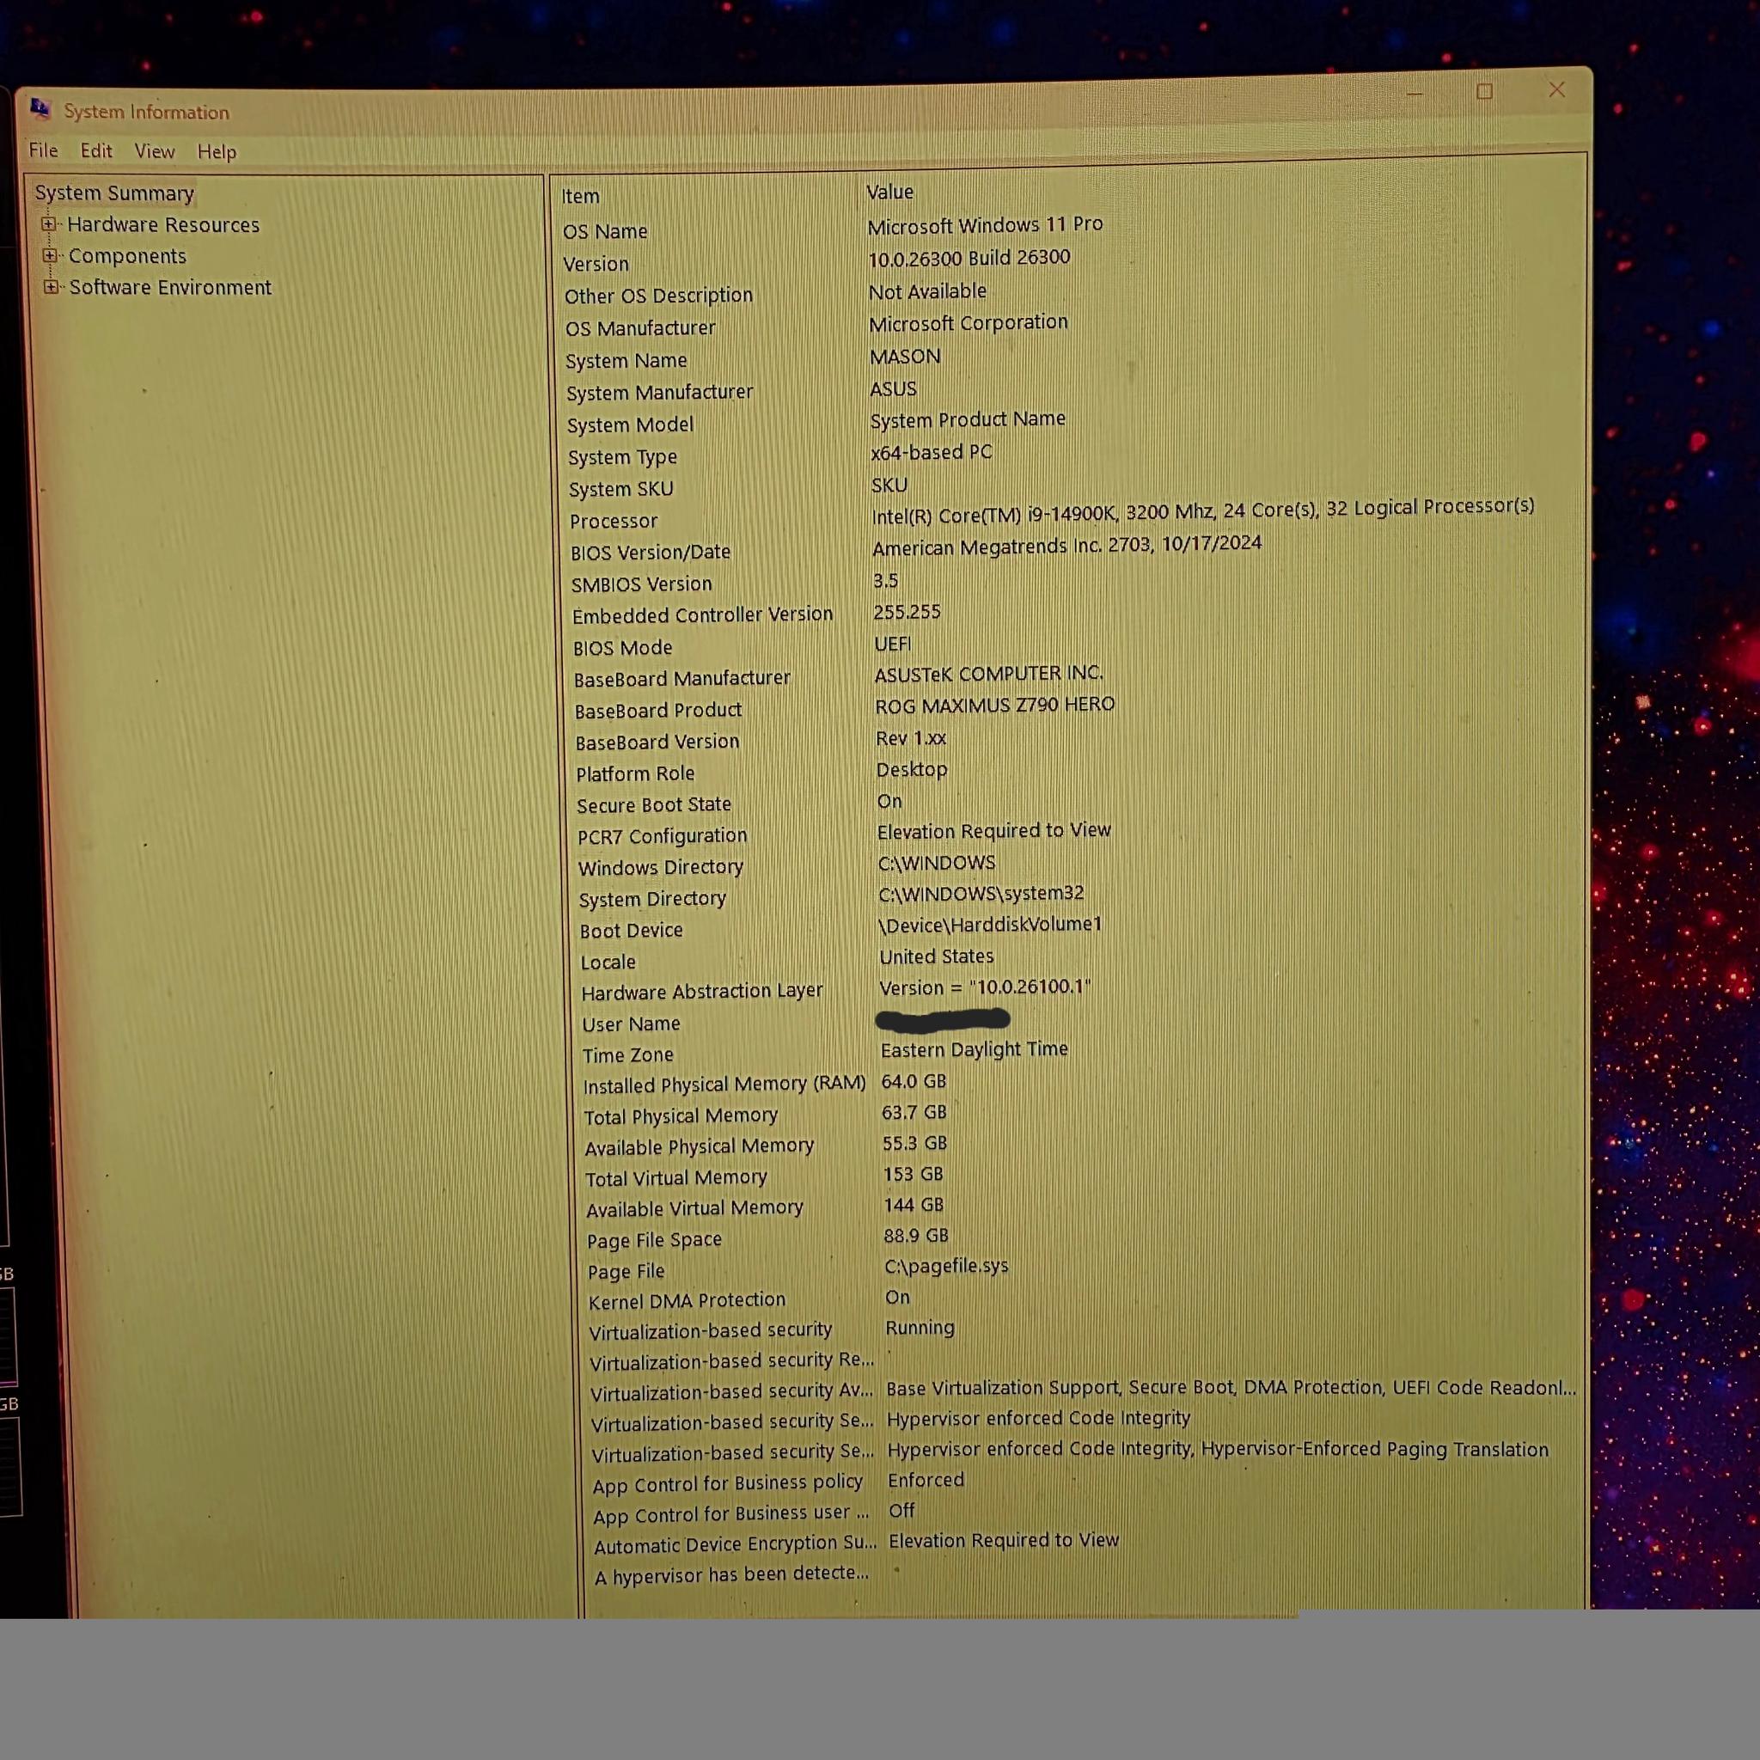Expand the Software Environment node
This screenshot has width=1760, height=1760.
[50, 286]
